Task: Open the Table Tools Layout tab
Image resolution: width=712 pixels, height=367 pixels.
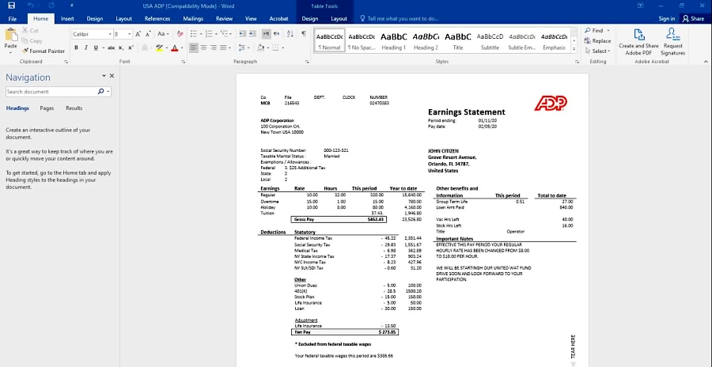Action: coord(339,19)
